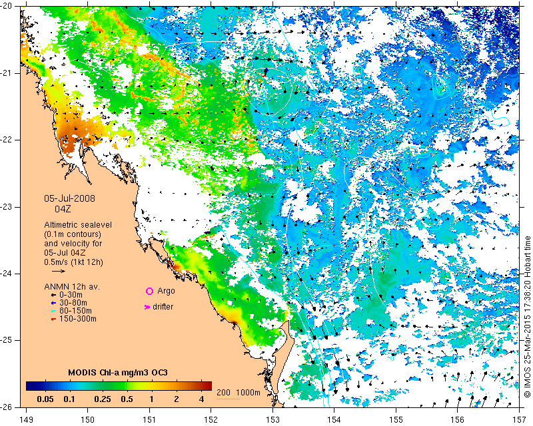Click the cyan 200m isobath legend line

click(x=228, y=399)
